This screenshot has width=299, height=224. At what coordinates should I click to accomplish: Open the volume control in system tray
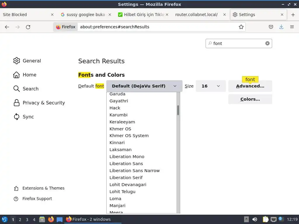pos(255,219)
